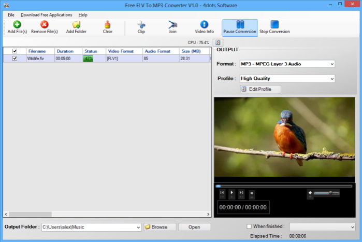Open the File menu
The image size is (362, 242).
[11, 15]
